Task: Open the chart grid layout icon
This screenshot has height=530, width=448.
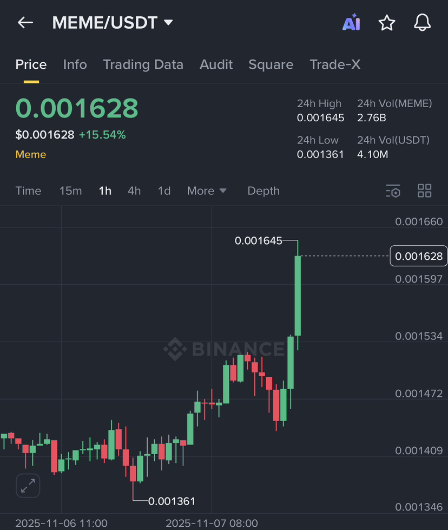Action: tap(425, 191)
